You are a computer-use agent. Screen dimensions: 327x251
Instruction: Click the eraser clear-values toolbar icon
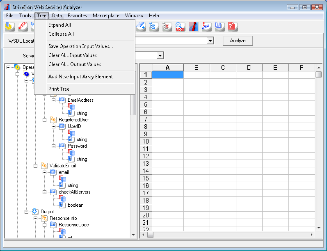pyautogui.click(x=141, y=27)
